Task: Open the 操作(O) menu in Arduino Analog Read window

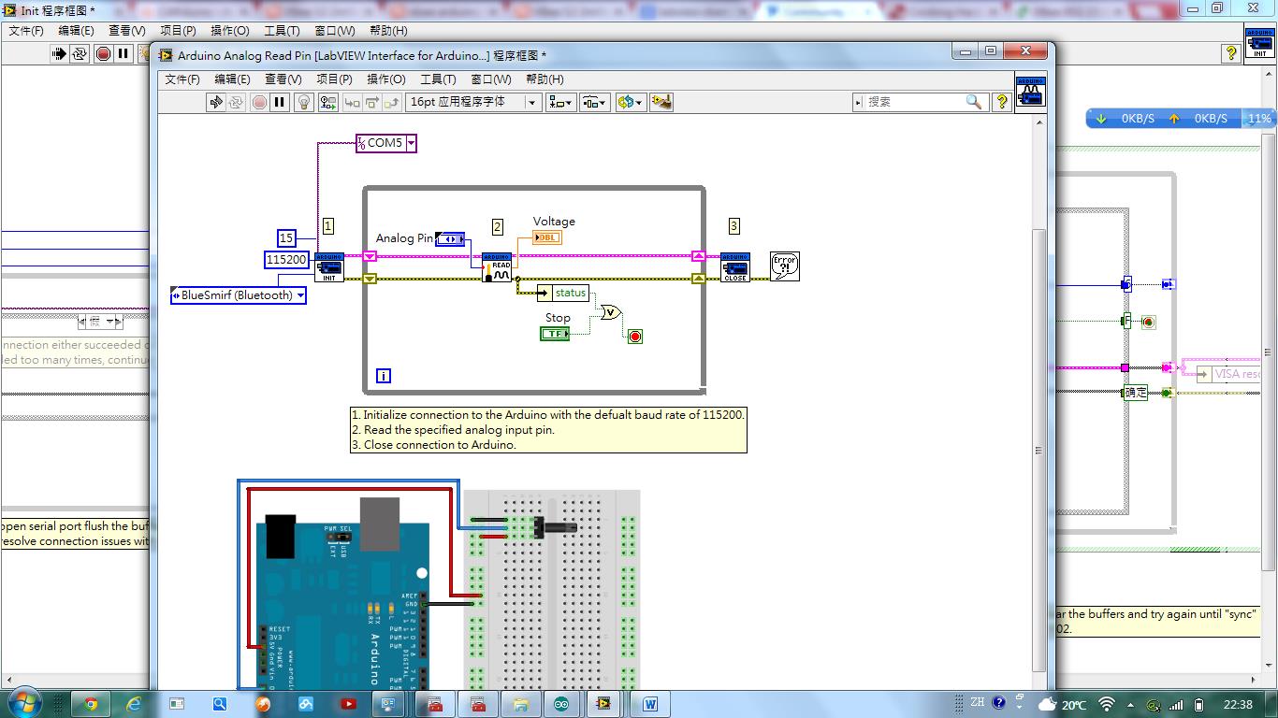Action: (386, 79)
